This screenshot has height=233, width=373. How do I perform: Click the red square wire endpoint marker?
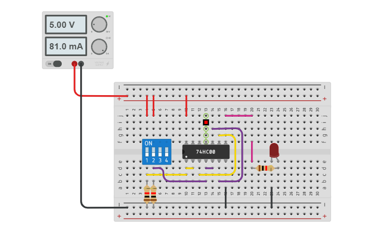click(206, 122)
